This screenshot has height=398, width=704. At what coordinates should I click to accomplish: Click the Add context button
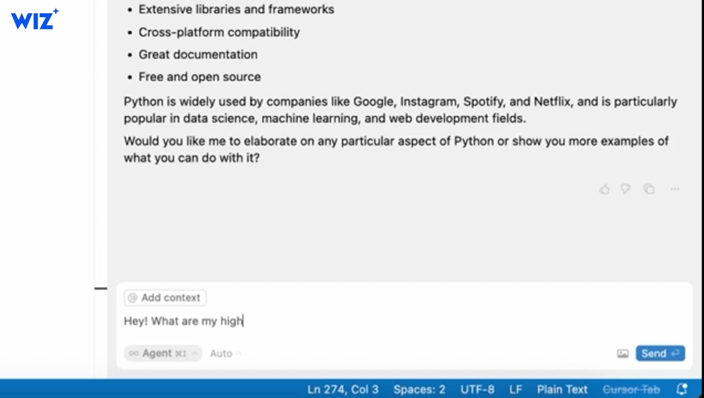click(x=165, y=298)
